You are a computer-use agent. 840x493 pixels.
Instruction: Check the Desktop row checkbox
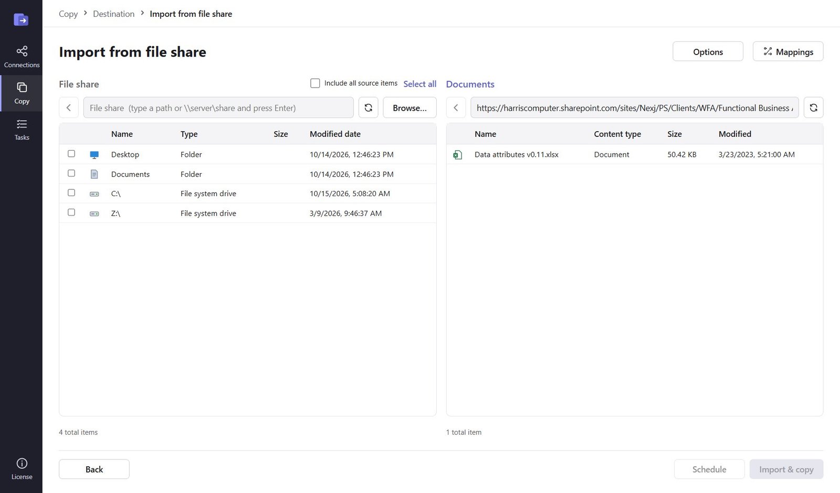[71, 154]
